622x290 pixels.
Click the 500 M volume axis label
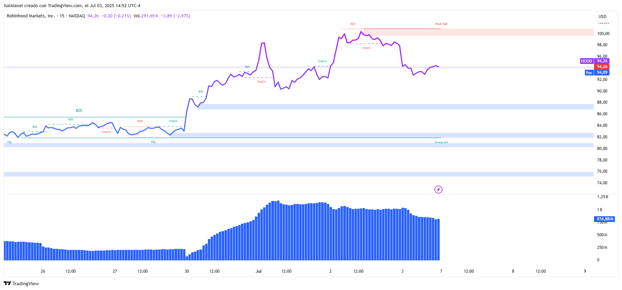point(602,235)
